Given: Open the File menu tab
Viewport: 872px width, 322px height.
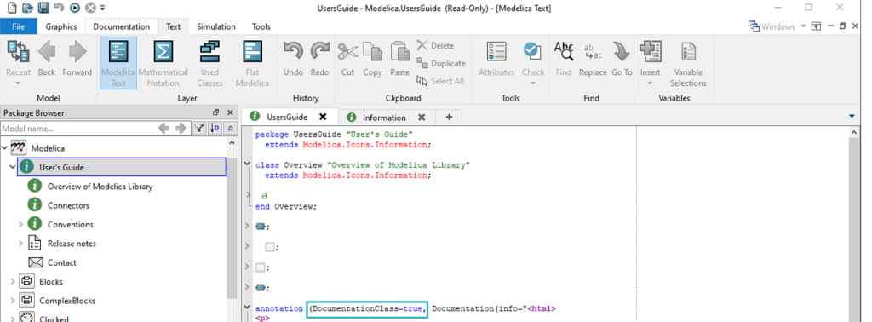Looking at the screenshot, I should point(19,26).
